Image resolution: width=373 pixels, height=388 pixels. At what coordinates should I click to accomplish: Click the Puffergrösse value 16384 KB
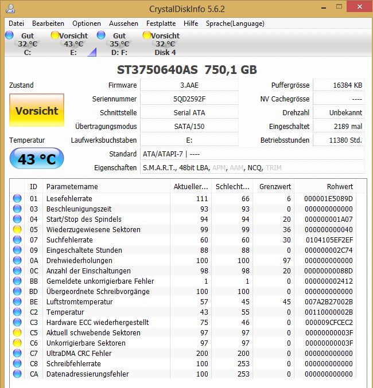pyautogui.click(x=339, y=85)
